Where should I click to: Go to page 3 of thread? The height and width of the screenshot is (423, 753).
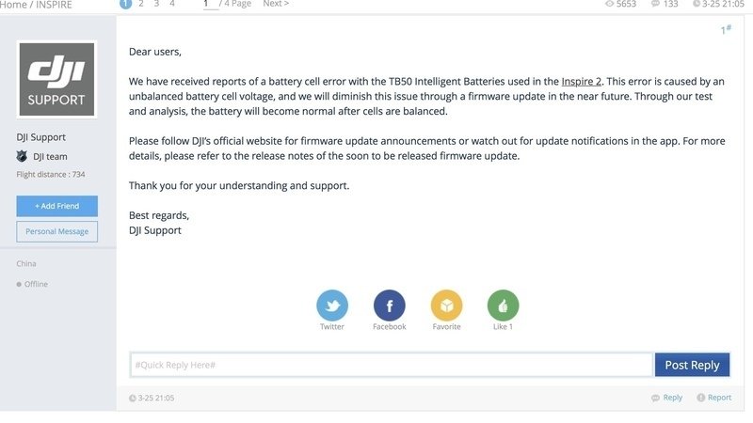pos(156,4)
